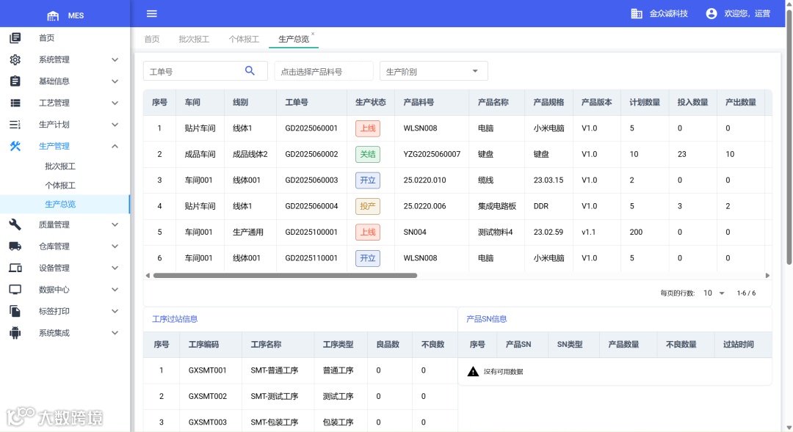Viewport: 793px width, 432px height.
Task: Open the 生产阶别 dropdown
Action: coord(433,71)
